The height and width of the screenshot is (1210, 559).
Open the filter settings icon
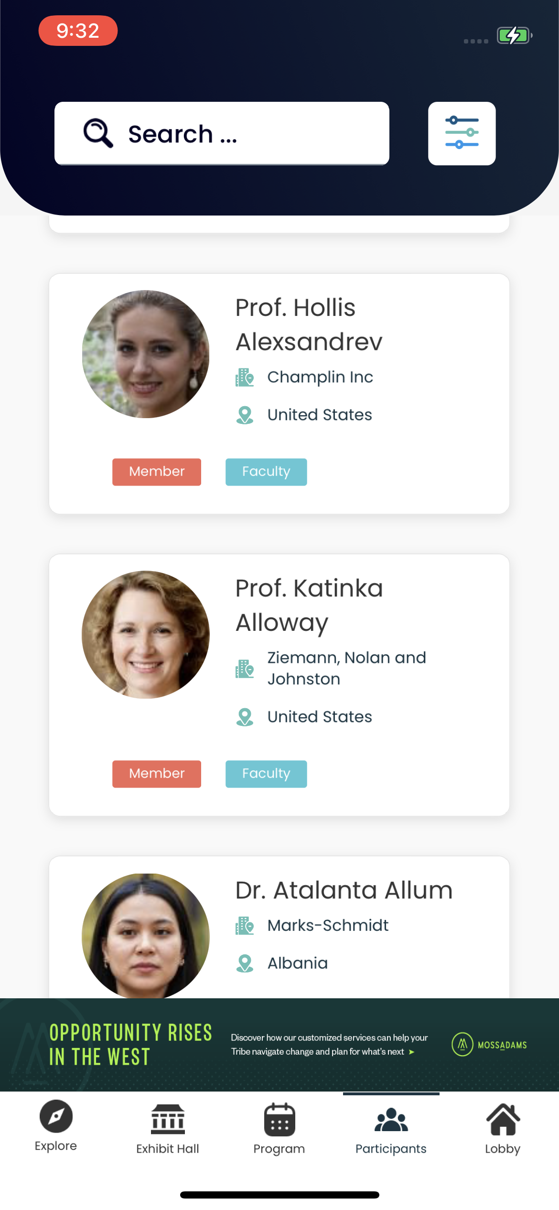point(462,133)
